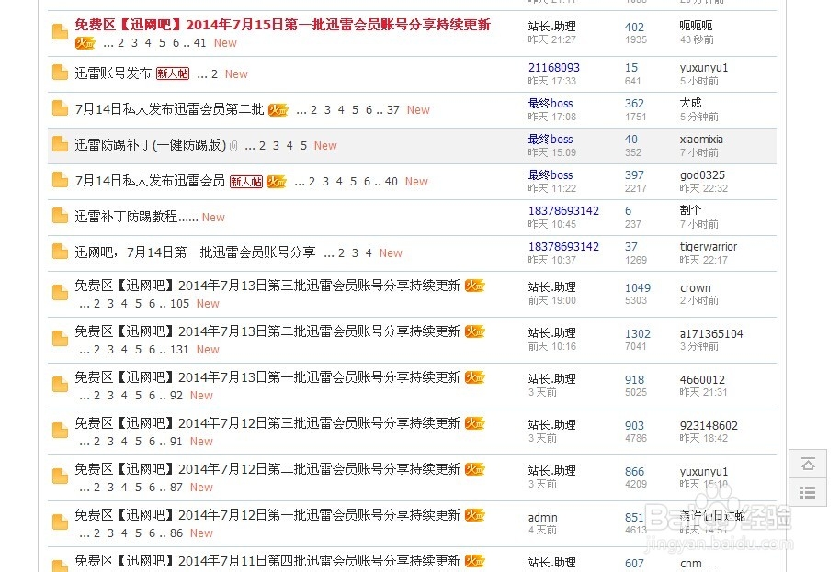Open thread 2014年7月12日第一批迅雷会员账号分享
Viewport: 840px width, 572px height.
[267, 515]
